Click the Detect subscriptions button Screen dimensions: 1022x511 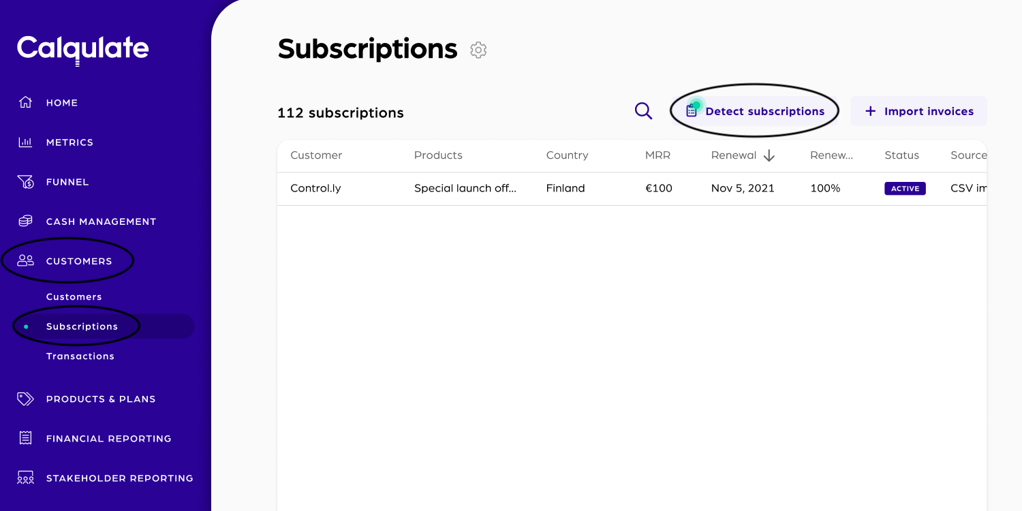click(x=755, y=111)
